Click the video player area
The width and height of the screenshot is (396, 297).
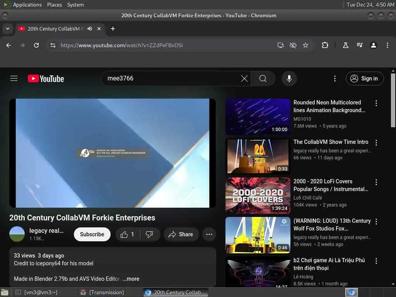(x=113, y=153)
